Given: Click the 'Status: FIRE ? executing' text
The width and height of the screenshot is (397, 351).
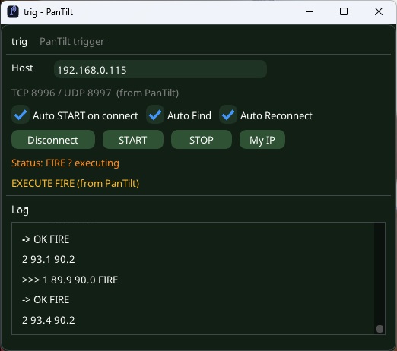Looking at the screenshot, I should click(65, 163).
